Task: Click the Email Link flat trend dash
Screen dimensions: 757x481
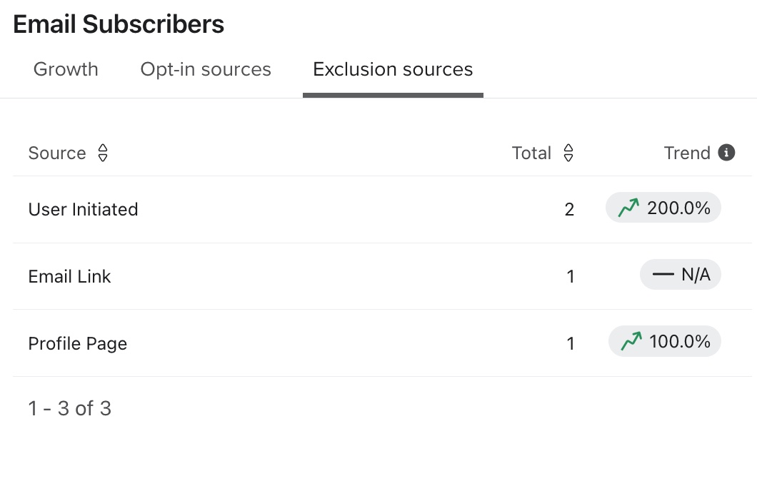Action: (x=663, y=275)
